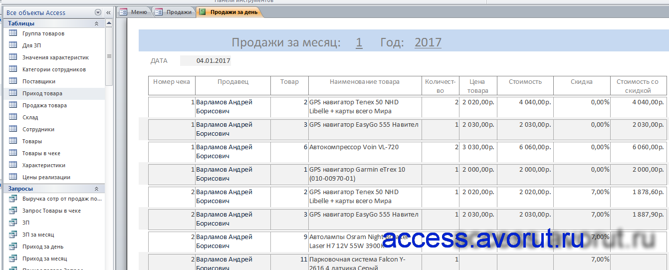669x270 pixels.
Task: Select the Значения характеристик table icon
Action: pyautogui.click(x=13, y=57)
